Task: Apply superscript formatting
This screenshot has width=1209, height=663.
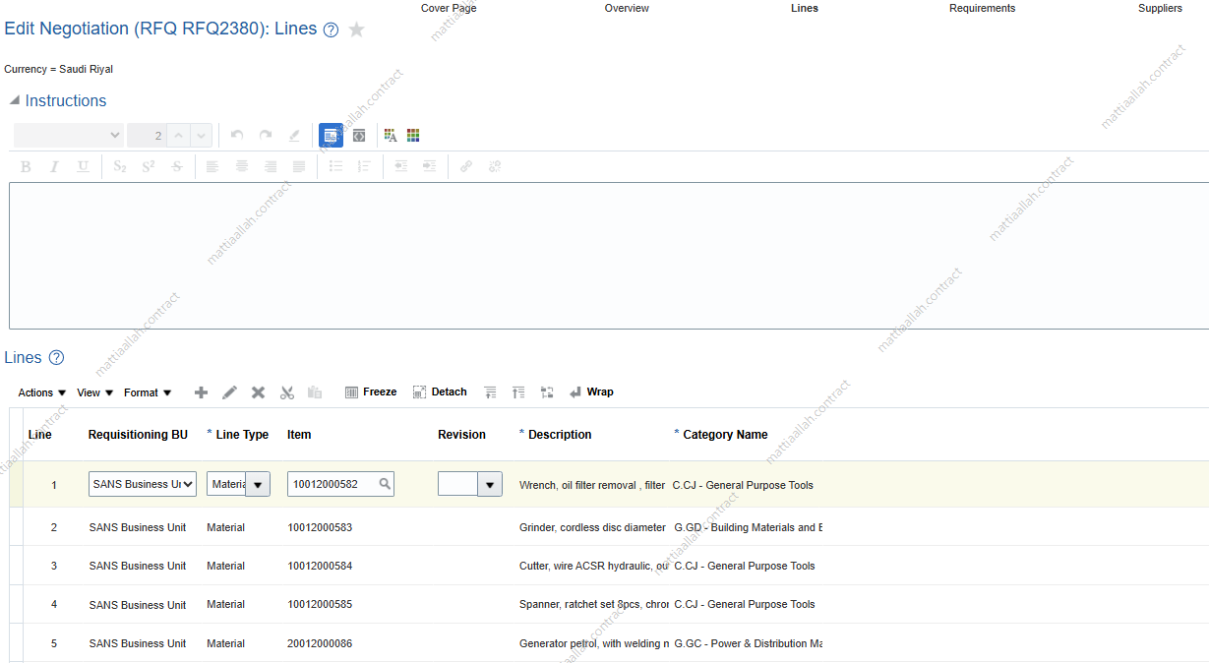Action: pyautogui.click(x=148, y=166)
